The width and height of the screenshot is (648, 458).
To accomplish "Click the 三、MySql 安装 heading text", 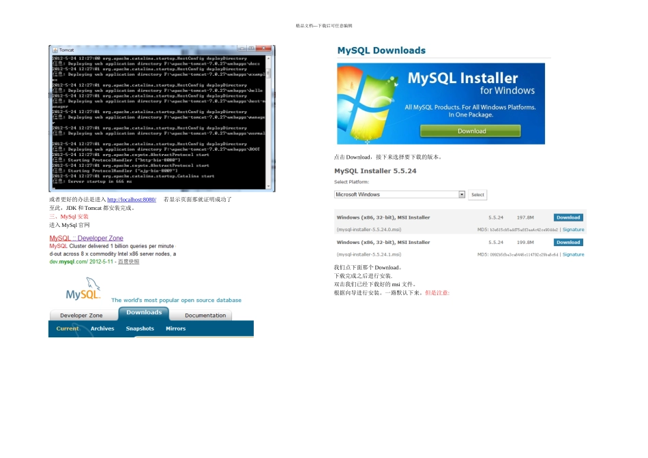I will [69, 217].
